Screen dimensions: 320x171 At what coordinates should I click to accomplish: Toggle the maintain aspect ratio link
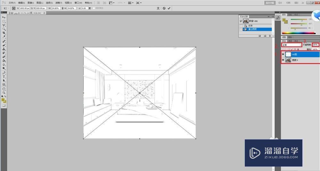(x=62, y=8)
